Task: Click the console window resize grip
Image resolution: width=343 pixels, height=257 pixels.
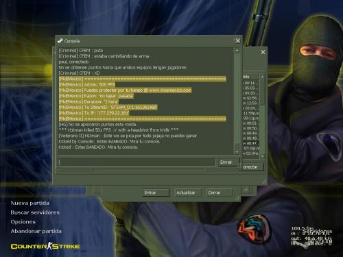Action: pyautogui.click(x=265, y=182)
